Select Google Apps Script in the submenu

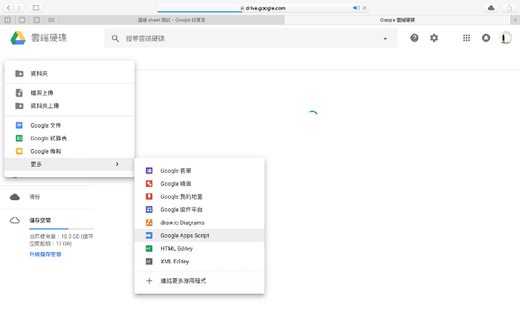pyautogui.click(x=199, y=235)
